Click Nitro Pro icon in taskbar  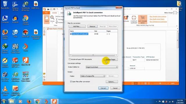pyautogui.click(x=54, y=101)
